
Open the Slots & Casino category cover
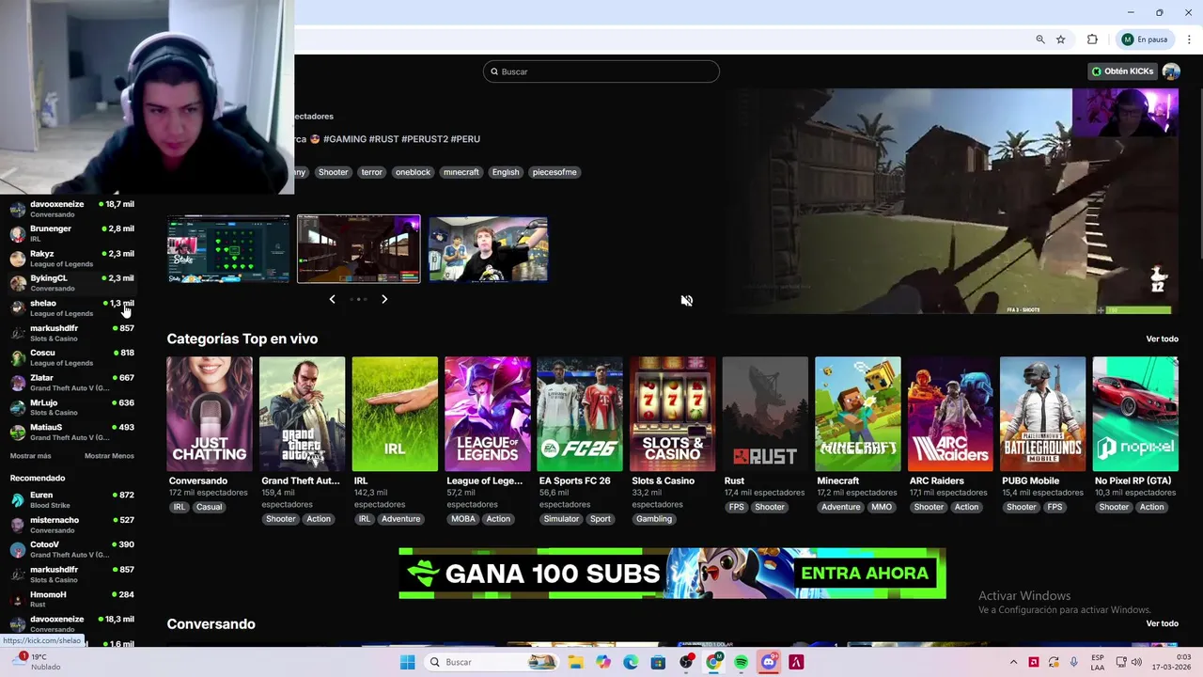point(672,414)
